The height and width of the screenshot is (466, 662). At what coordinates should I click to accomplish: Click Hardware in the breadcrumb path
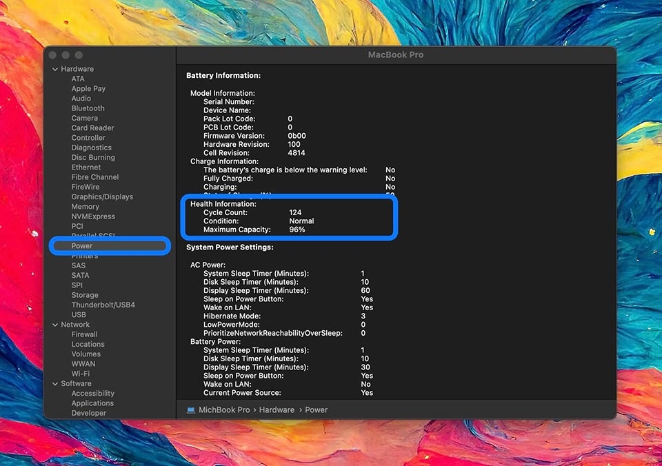coord(277,409)
